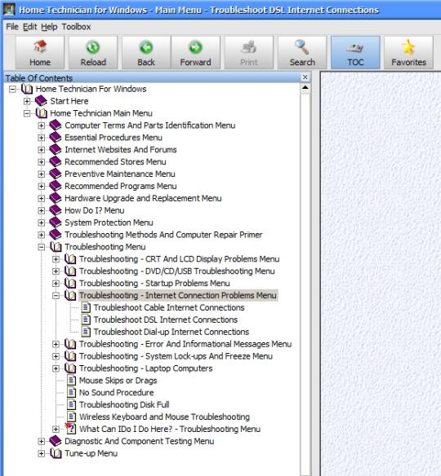Expand System Lock-ups And Freeze Menu node
The image size is (441, 476).
(56, 356)
